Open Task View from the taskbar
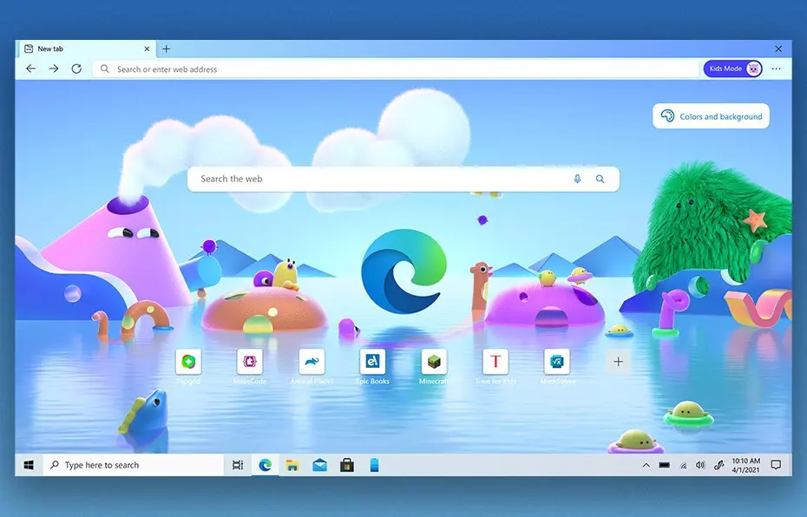Screen dimensions: 807x517 click(x=237, y=465)
